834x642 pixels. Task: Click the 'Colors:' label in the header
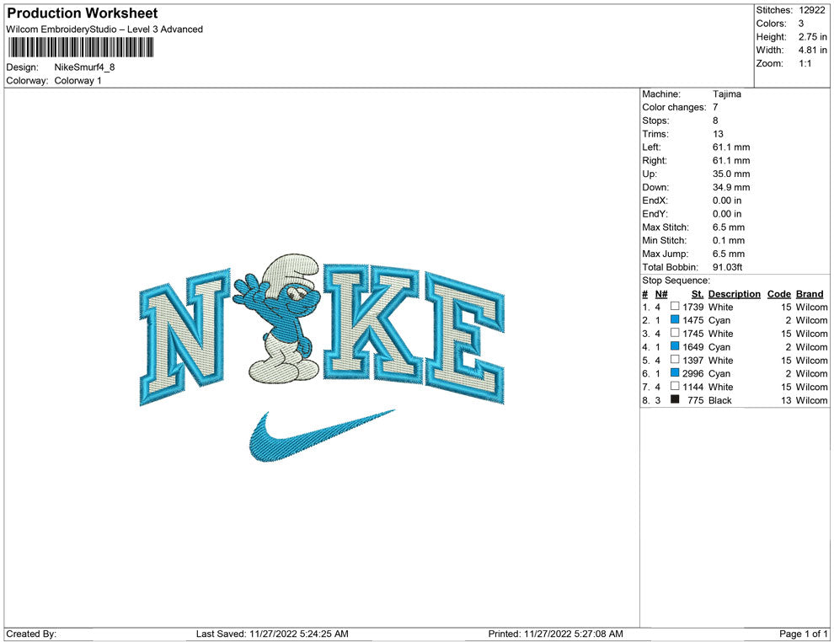[771, 24]
